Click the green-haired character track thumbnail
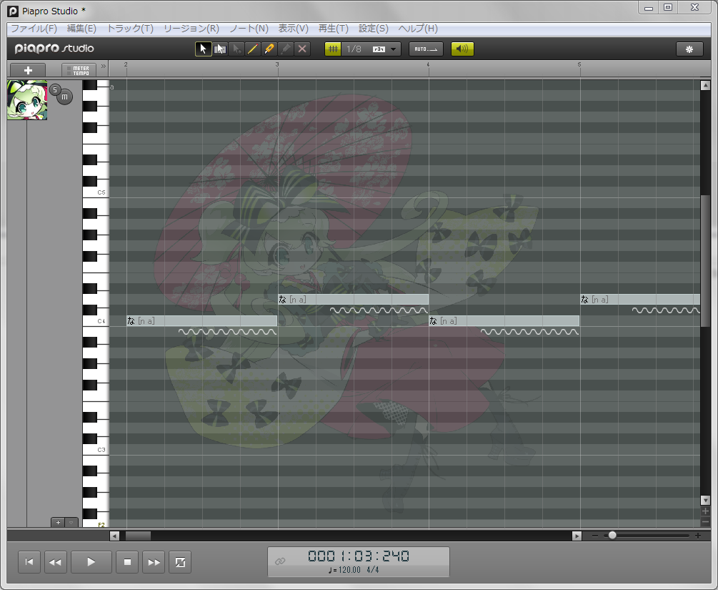718x590 pixels. point(27,100)
